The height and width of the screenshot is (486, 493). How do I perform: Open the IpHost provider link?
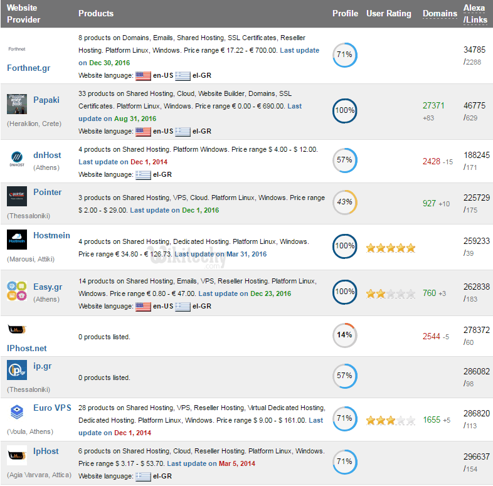(x=46, y=452)
